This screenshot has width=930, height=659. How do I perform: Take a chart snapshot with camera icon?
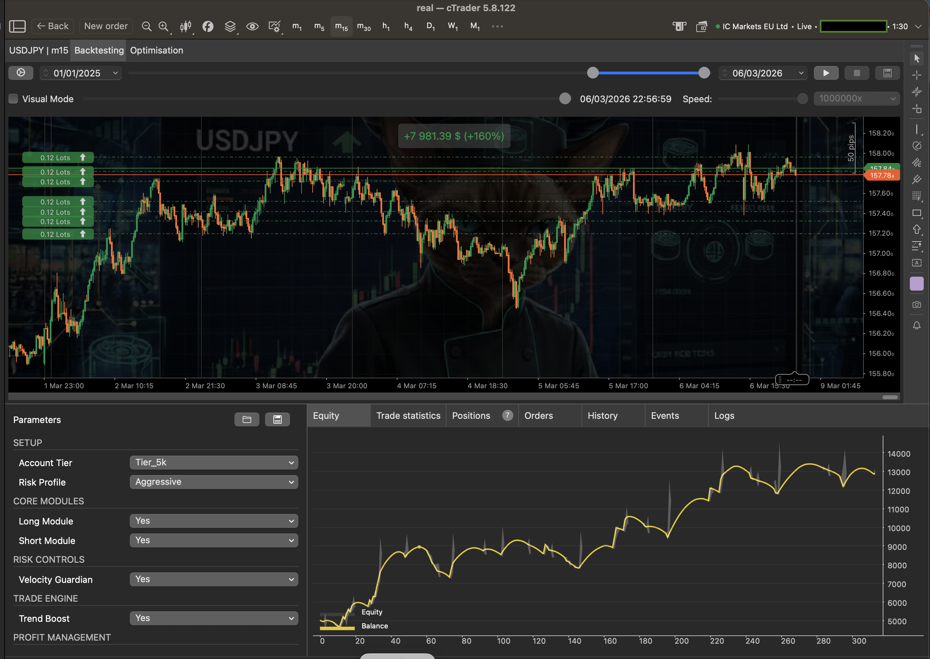(x=916, y=305)
